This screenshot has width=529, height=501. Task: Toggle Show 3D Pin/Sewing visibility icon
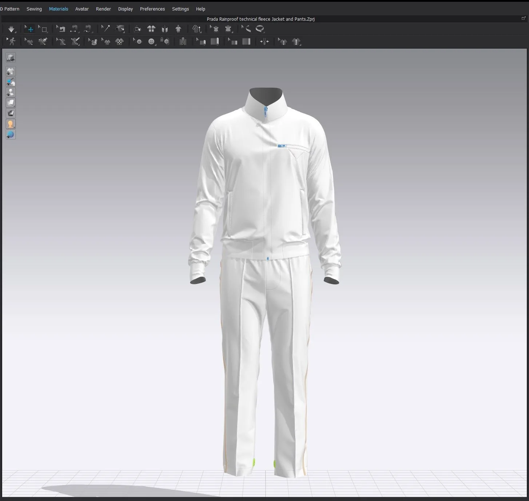[x=11, y=82]
